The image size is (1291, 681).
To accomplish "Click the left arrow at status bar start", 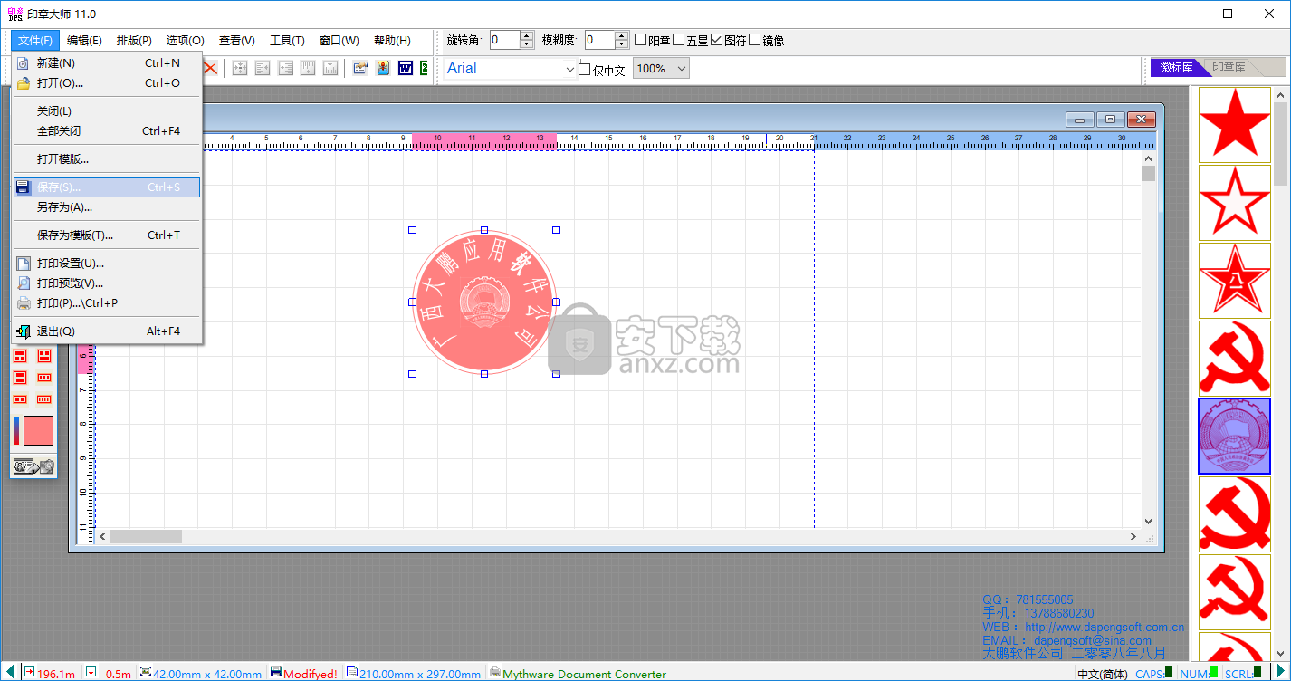I will [x=10, y=671].
